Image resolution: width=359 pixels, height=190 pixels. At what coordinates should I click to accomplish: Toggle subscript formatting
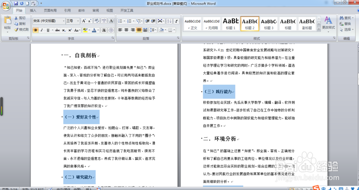[x=64, y=30]
